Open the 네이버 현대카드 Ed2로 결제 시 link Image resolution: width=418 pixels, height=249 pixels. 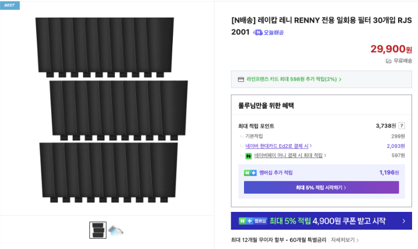point(278,146)
